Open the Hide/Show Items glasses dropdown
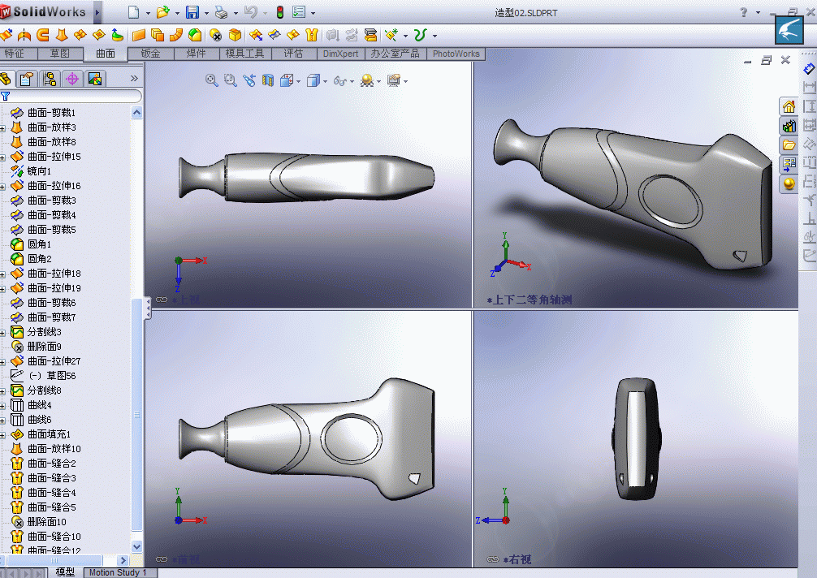 (352, 81)
